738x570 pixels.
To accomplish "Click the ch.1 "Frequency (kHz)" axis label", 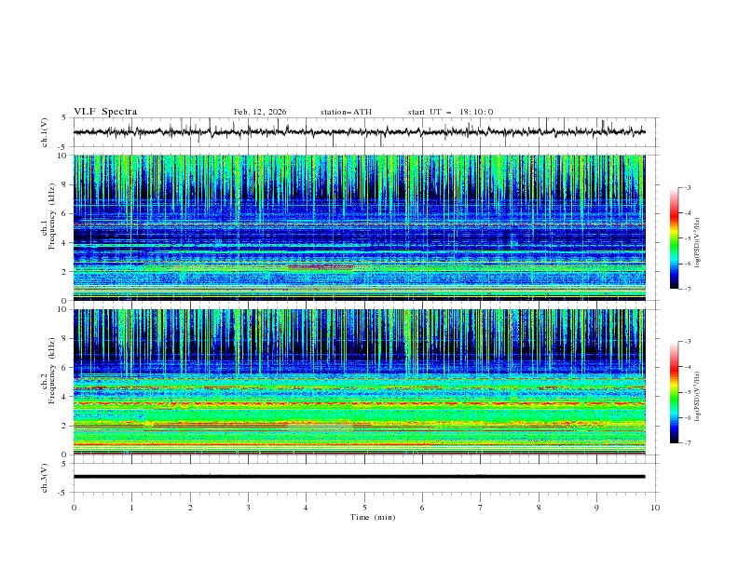I will point(52,216).
